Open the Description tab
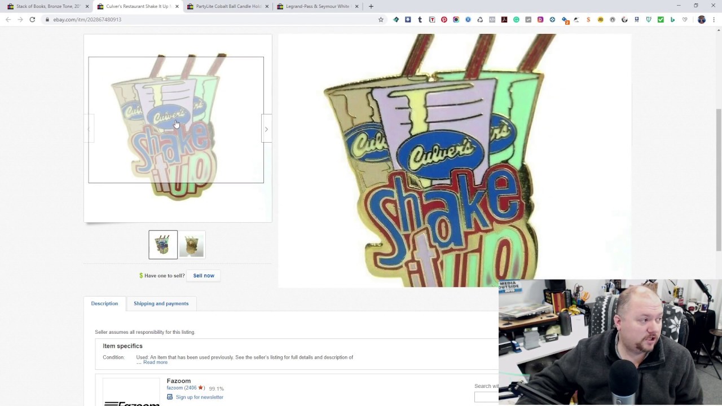Image resolution: width=722 pixels, height=406 pixels. pos(104,303)
